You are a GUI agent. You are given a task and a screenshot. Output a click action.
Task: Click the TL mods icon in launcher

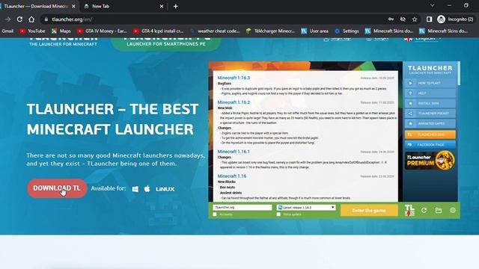click(x=409, y=211)
